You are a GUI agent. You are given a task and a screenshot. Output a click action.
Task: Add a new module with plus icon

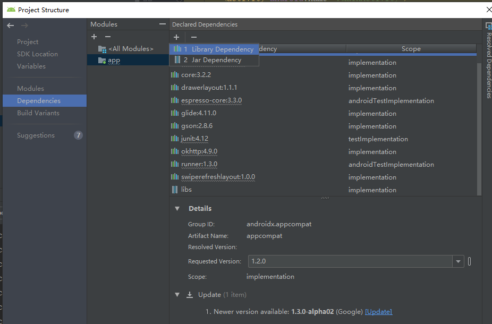[94, 37]
